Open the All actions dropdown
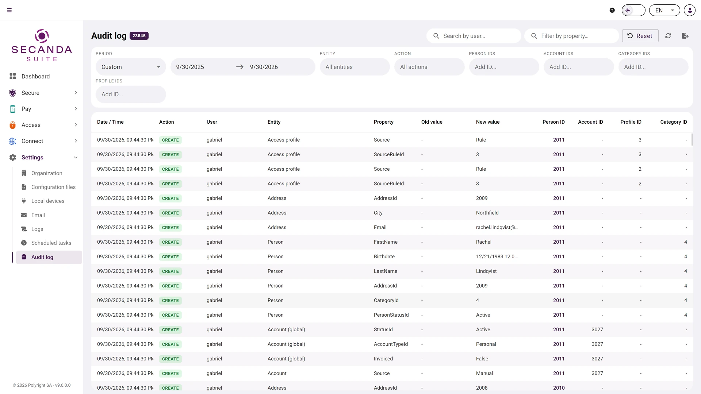Image resolution: width=701 pixels, height=394 pixels. [429, 67]
